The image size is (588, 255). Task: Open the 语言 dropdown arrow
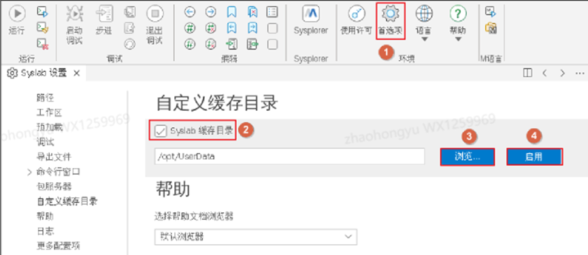pyautogui.click(x=424, y=39)
